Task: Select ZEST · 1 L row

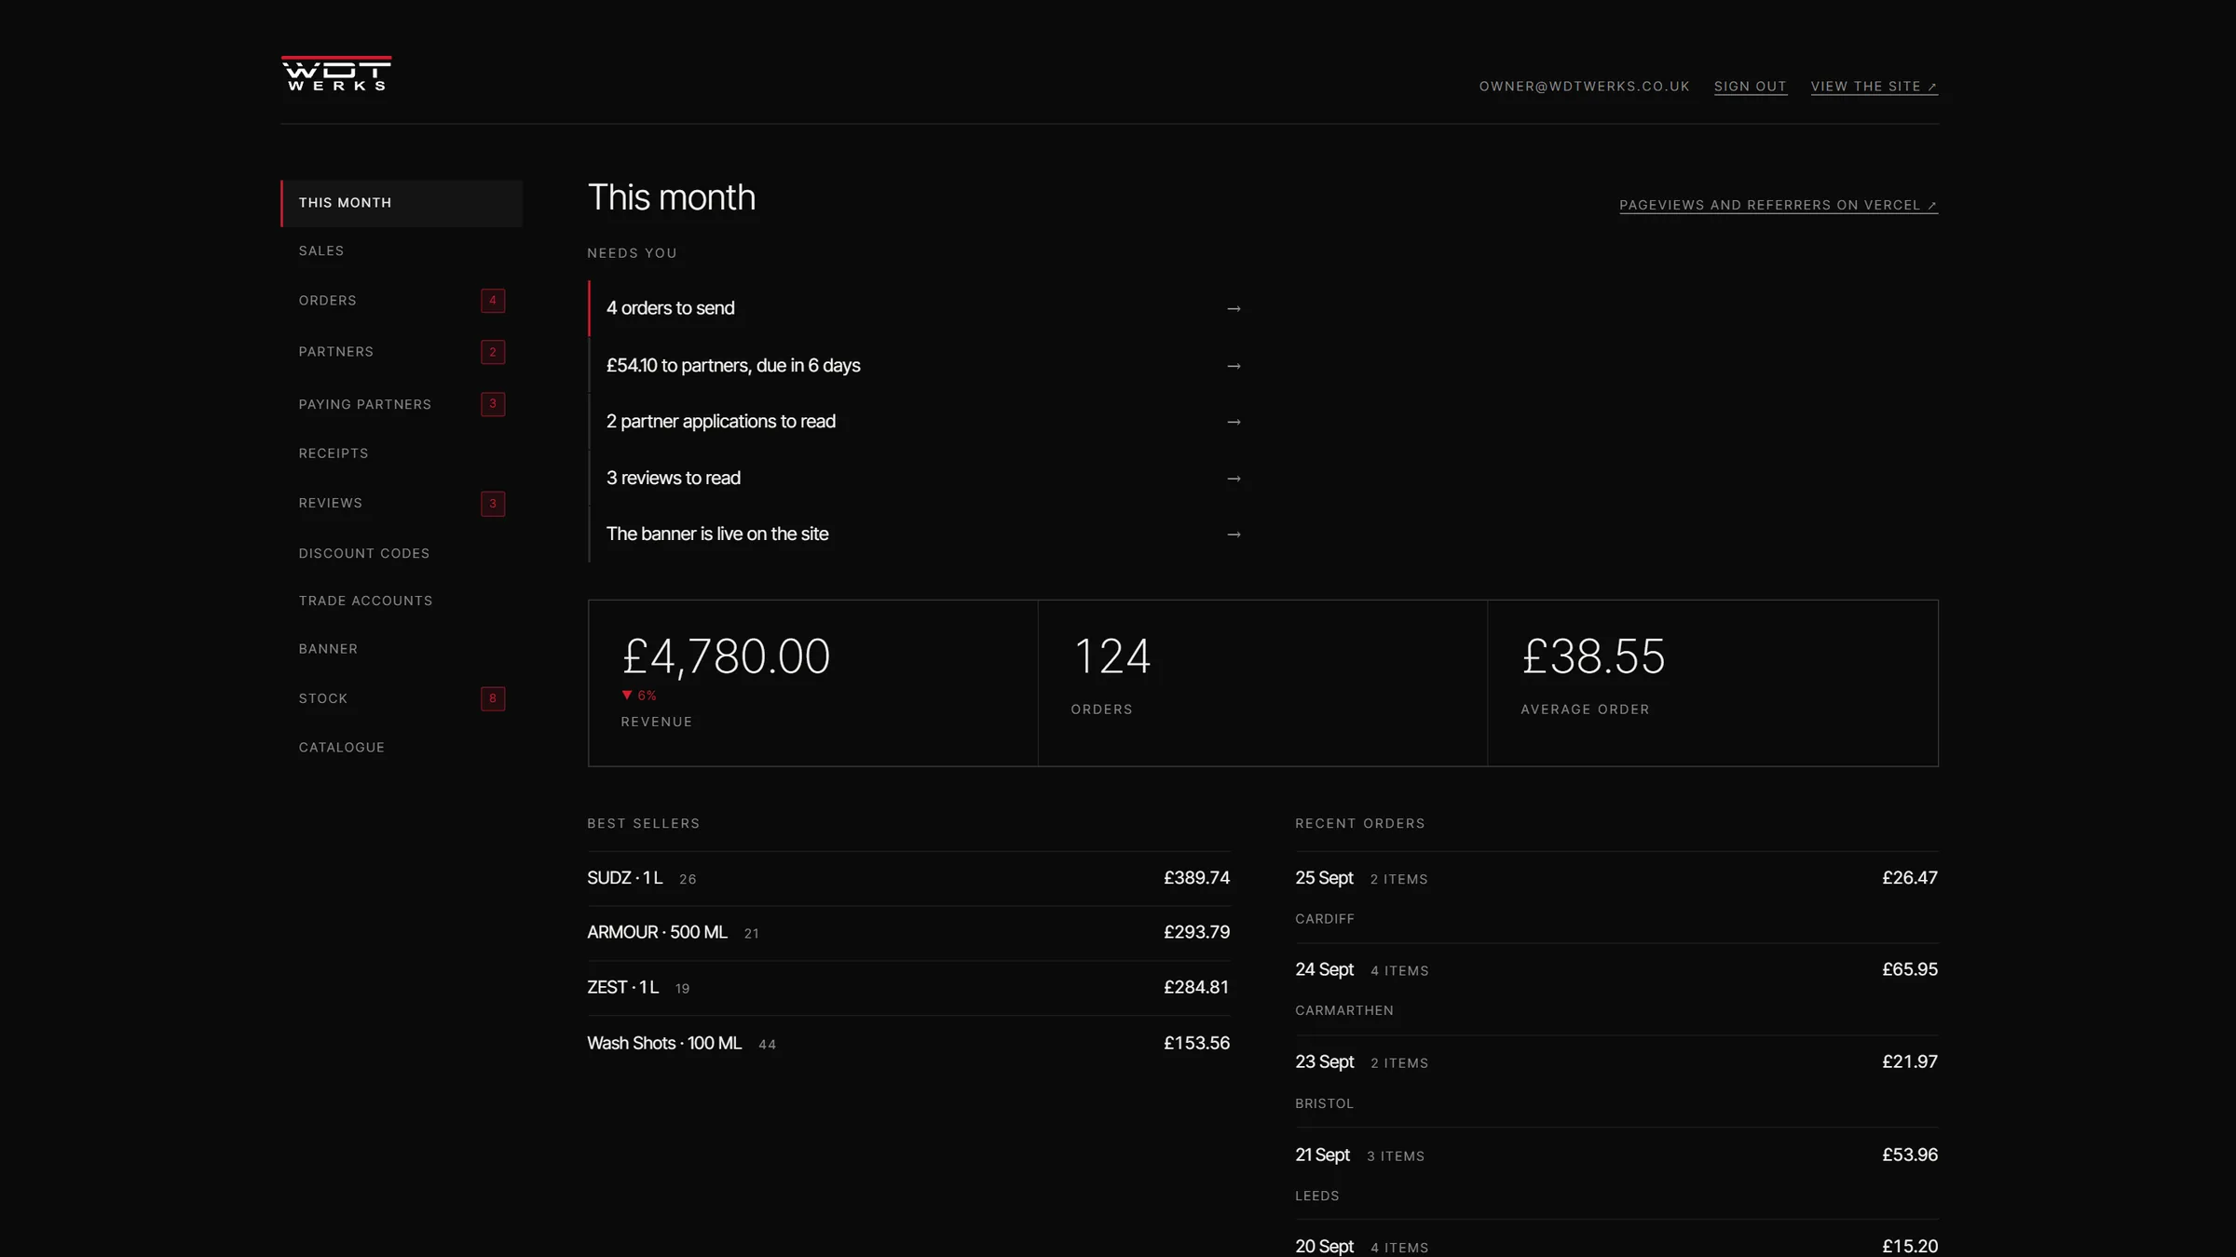Action: [908, 988]
